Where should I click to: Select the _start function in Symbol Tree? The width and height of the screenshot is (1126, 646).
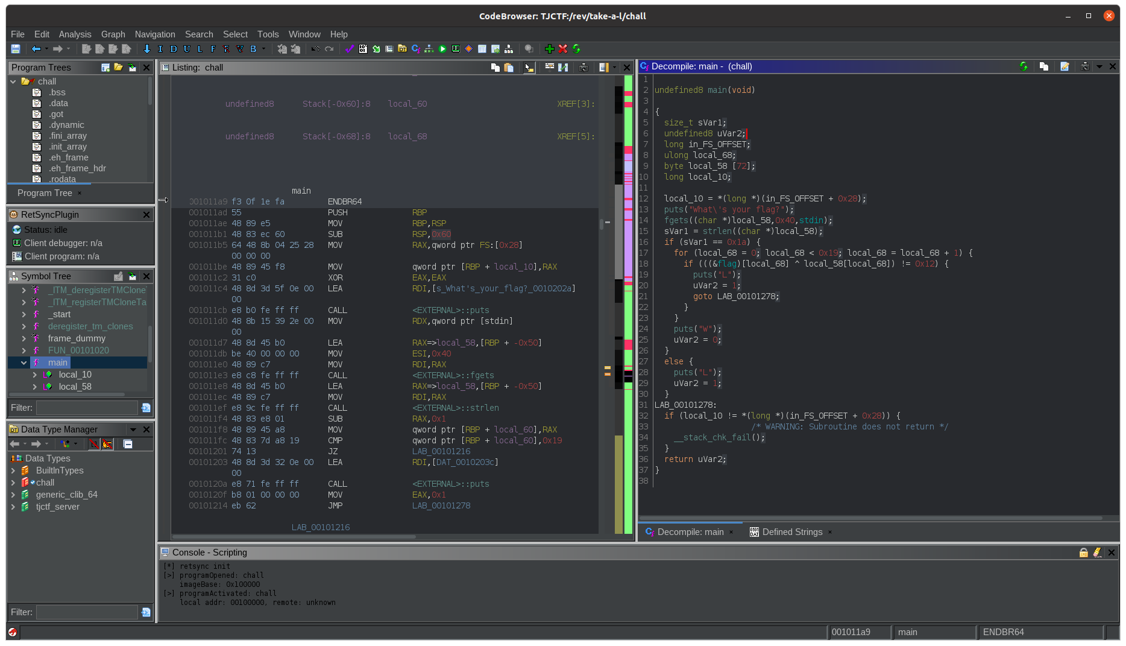coord(59,314)
